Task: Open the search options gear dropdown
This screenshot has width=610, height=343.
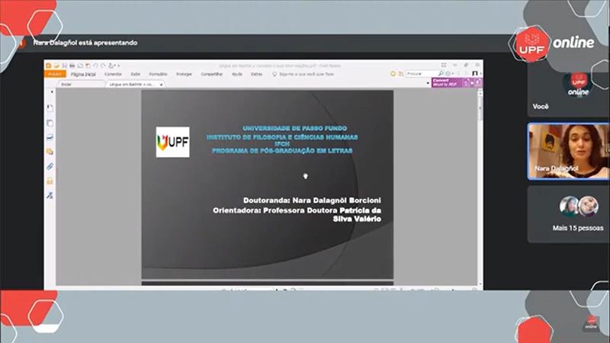Action: tap(449, 73)
